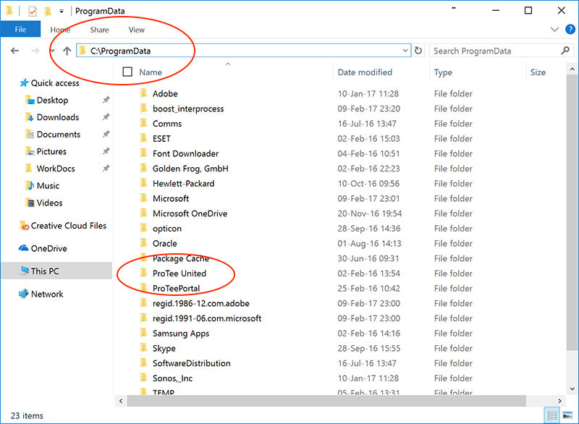Select Network in navigation pane

click(47, 294)
